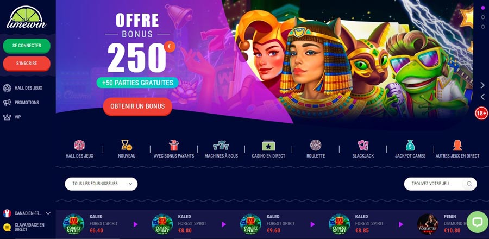Advance banner with the right chevron arrow
The width and height of the screenshot is (489, 239).
click(x=482, y=85)
